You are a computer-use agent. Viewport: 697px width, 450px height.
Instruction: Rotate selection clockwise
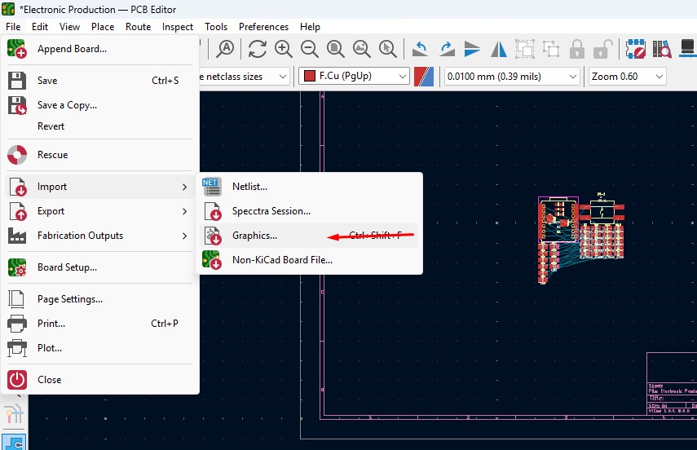point(447,48)
